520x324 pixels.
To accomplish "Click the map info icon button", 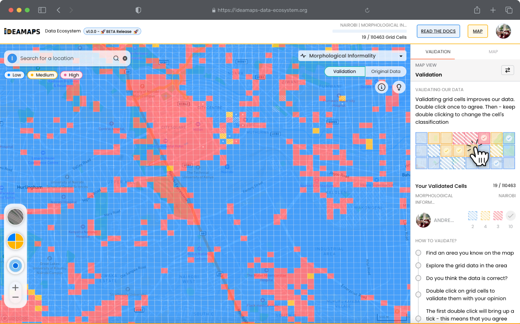I will (381, 87).
